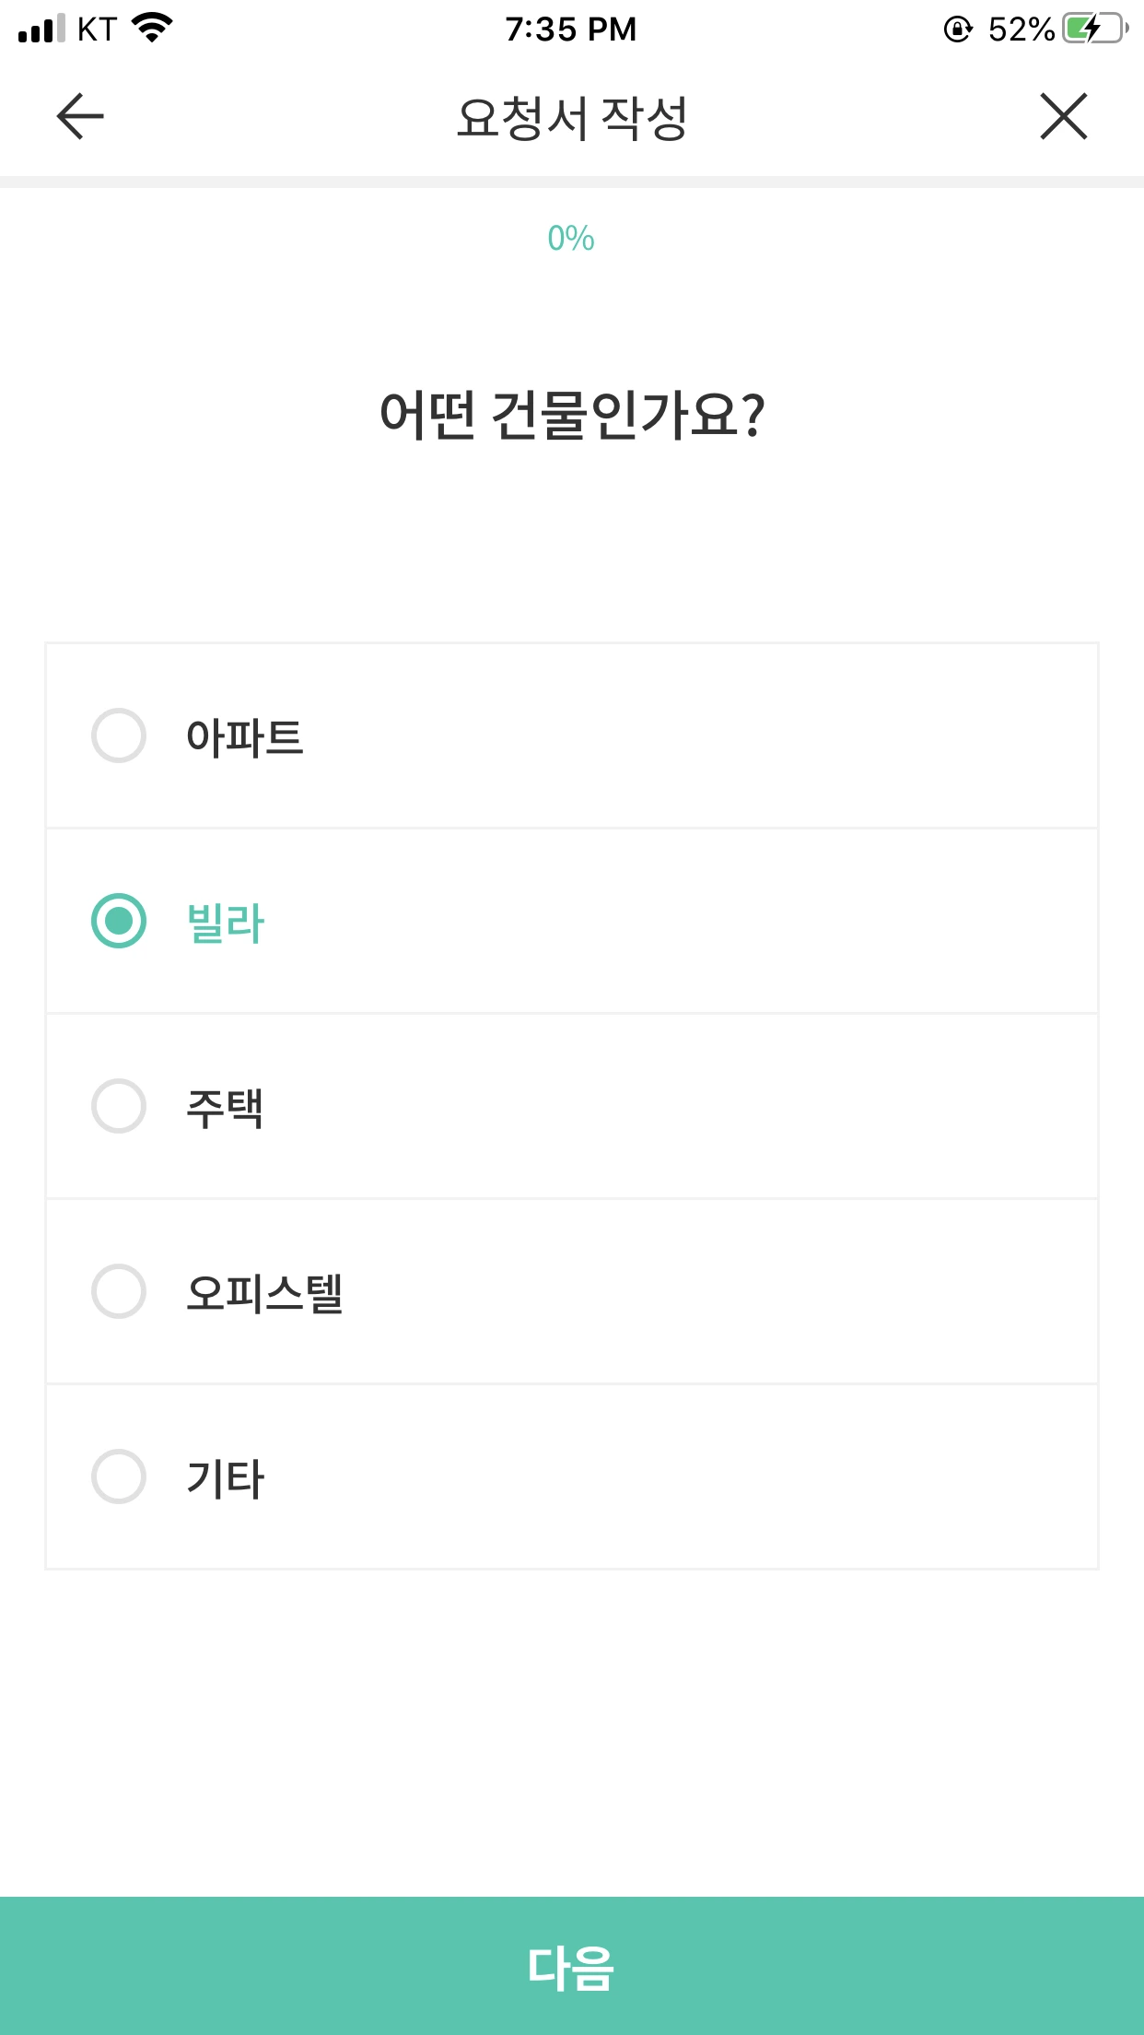
Task: Tap the back arrow icon
Action: tap(80, 116)
